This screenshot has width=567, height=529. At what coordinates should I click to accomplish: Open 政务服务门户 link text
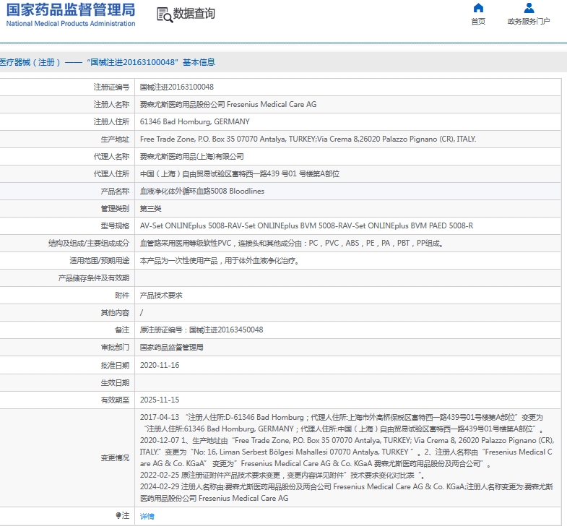[x=529, y=22]
